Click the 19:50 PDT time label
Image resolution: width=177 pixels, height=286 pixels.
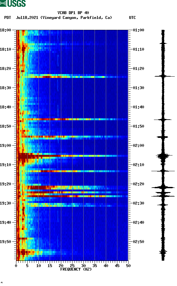(x=5, y=242)
